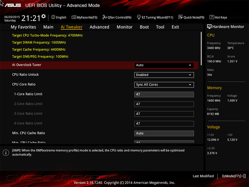Launch EZ Tuning Wizard(F11)
This screenshot has width=249, height=187.
click(x=155, y=17)
